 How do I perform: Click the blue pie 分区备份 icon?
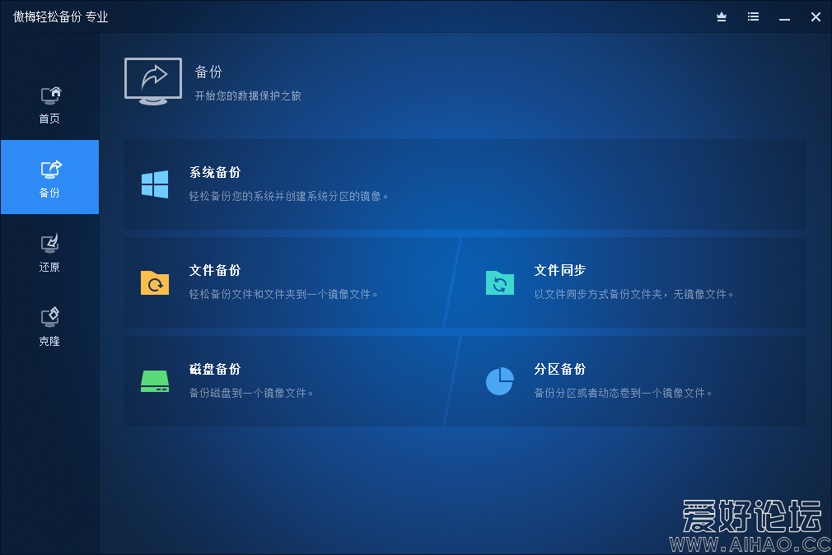click(500, 381)
